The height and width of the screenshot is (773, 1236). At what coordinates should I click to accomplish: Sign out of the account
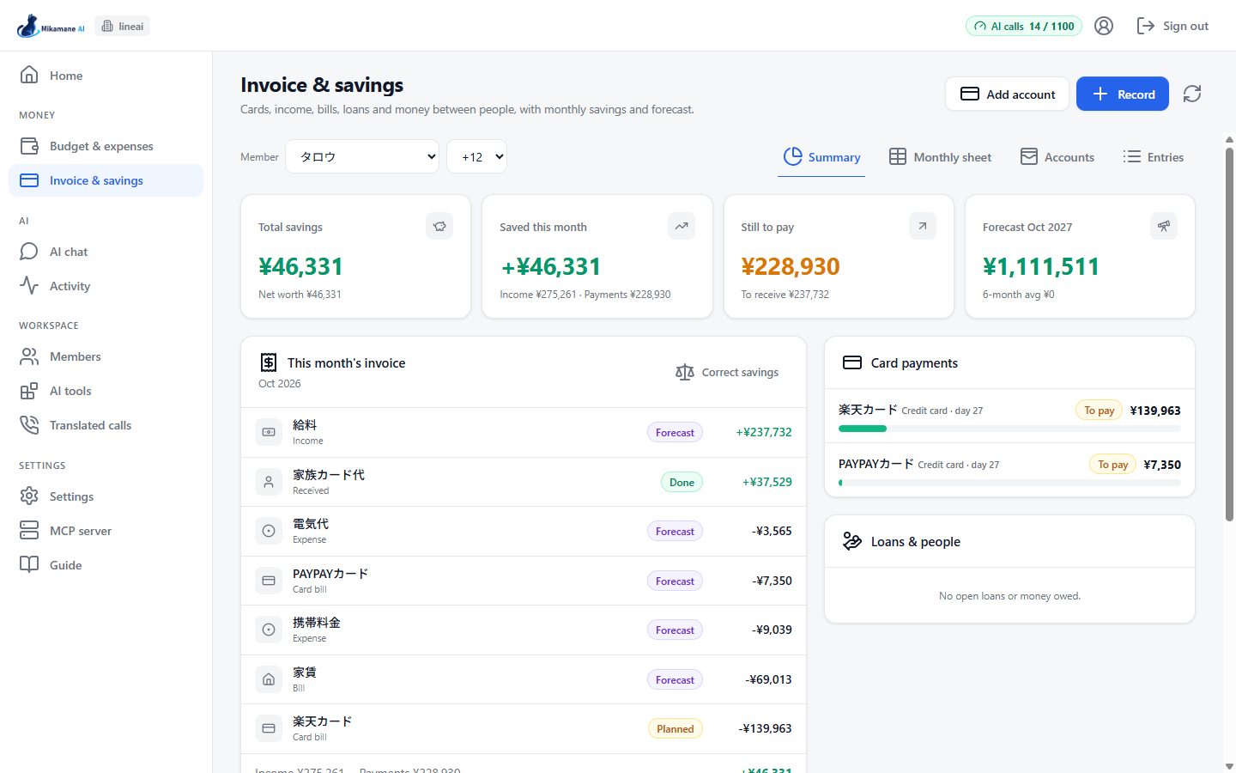tap(1172, 26)
